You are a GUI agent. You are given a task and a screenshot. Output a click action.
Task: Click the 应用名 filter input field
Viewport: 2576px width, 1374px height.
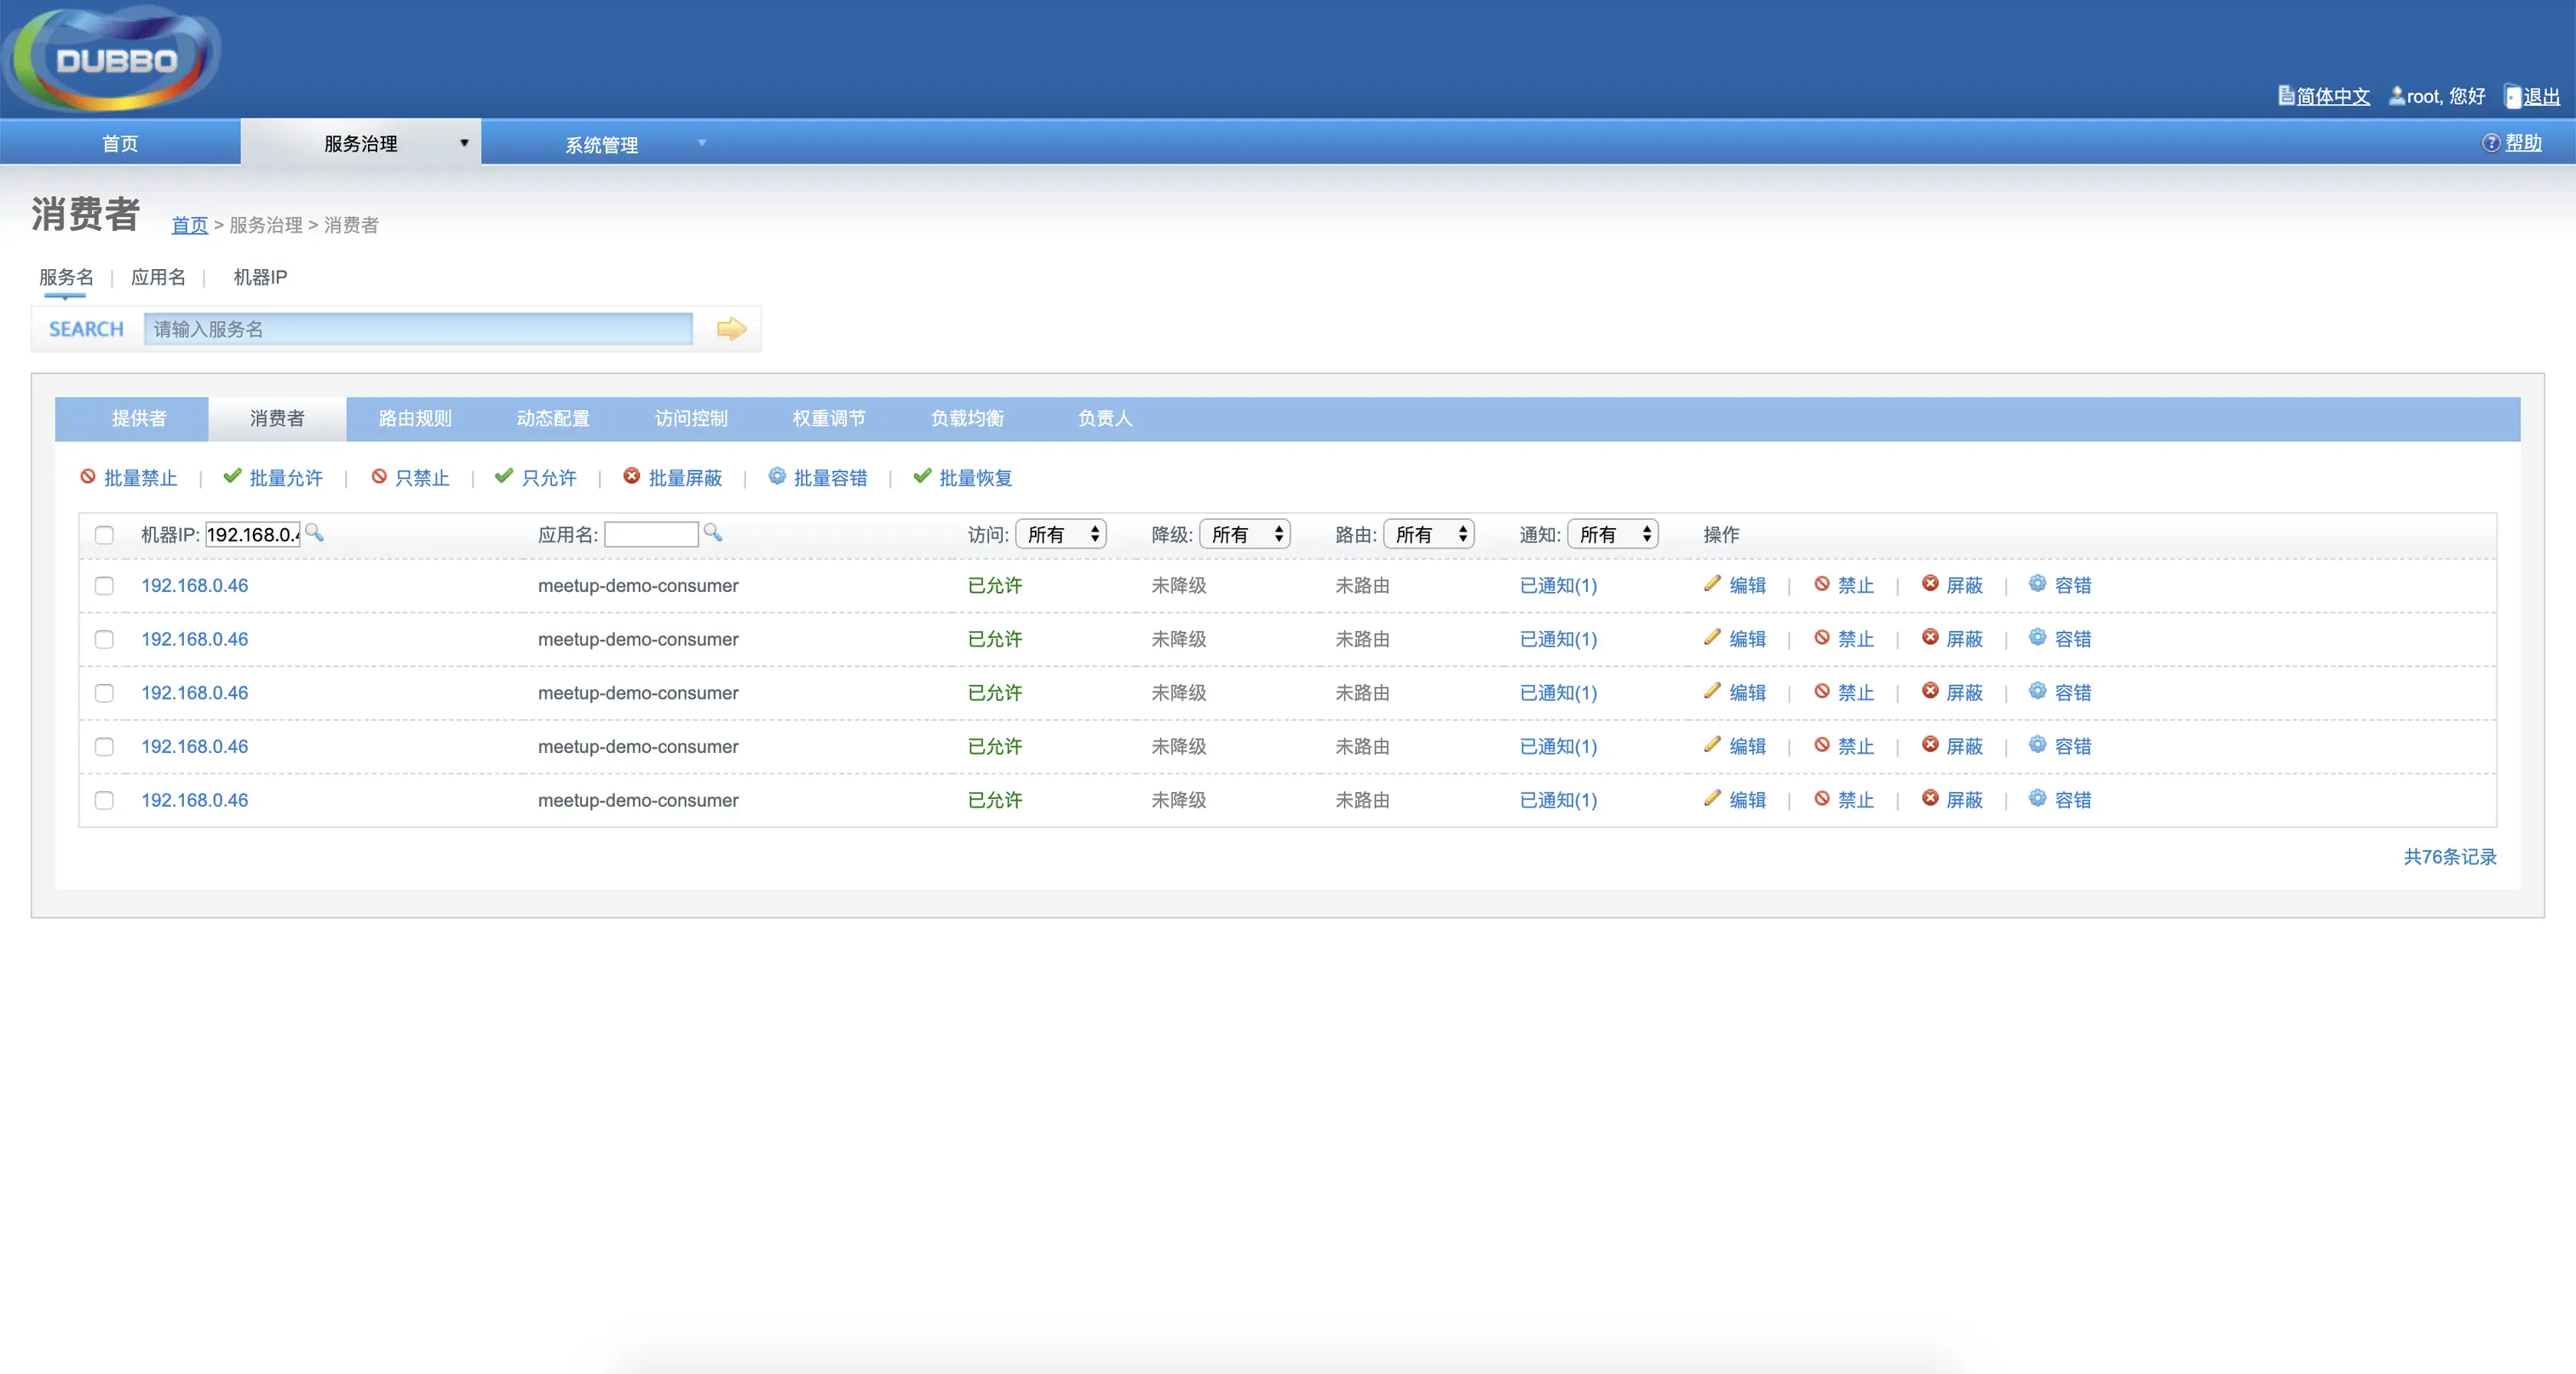(651, 535)
